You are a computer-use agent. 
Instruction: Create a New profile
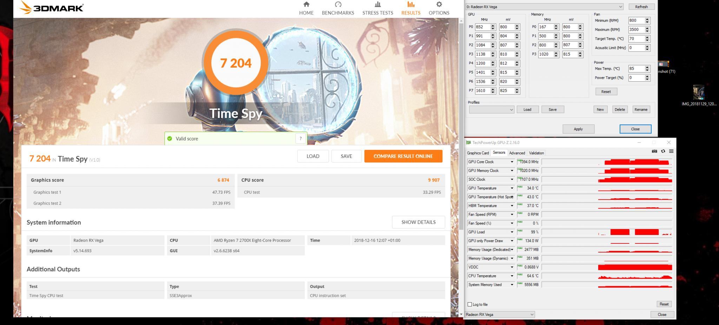point(600,110)
